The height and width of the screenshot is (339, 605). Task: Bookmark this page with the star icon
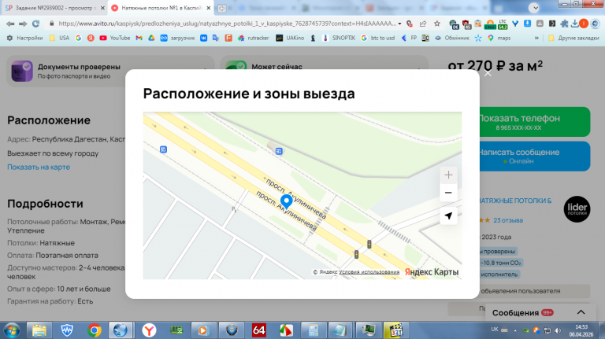pyautogui.click(x=436, y=24)
